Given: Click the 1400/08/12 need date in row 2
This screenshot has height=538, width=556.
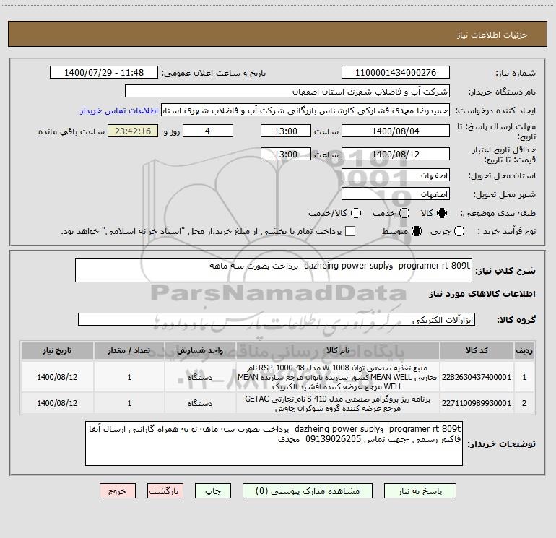Looking at the screenshot, I should click(x=57, y=403).
